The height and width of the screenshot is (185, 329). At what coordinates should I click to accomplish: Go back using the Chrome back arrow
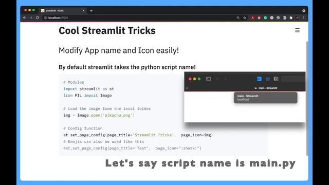coord(25,18)
